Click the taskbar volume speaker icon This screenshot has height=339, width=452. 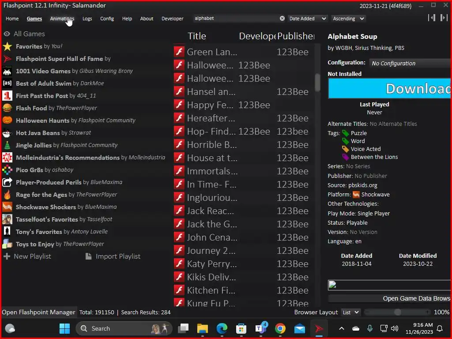(394, 328)
